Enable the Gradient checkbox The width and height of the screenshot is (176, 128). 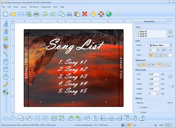tap(139, 107)
